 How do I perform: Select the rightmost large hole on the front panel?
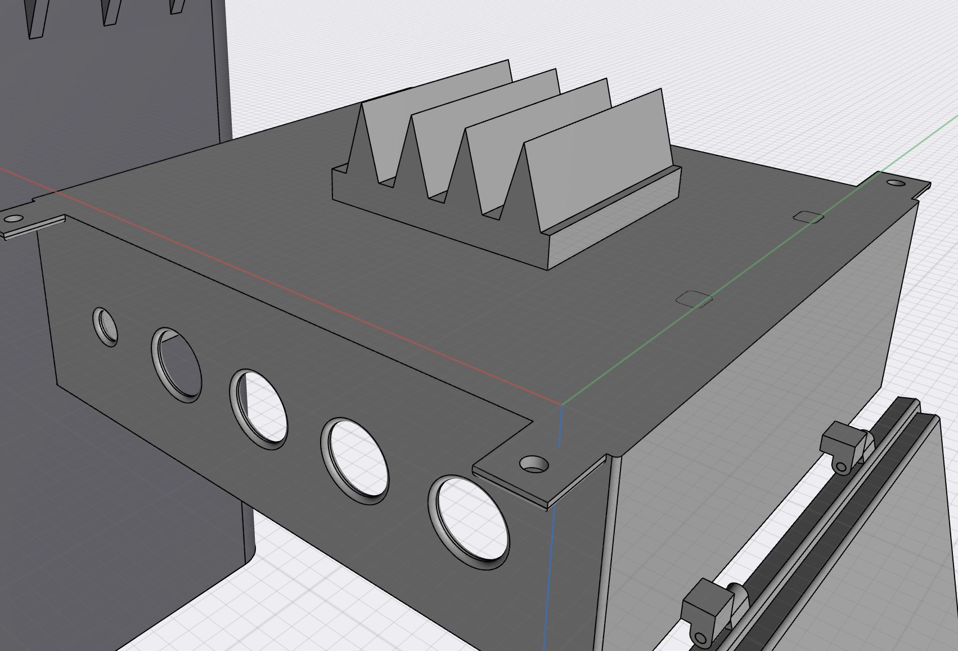coord(469,523)
